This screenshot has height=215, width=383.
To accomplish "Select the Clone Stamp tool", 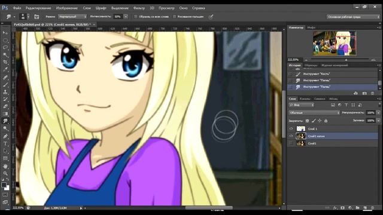I will tap(5, 92).
